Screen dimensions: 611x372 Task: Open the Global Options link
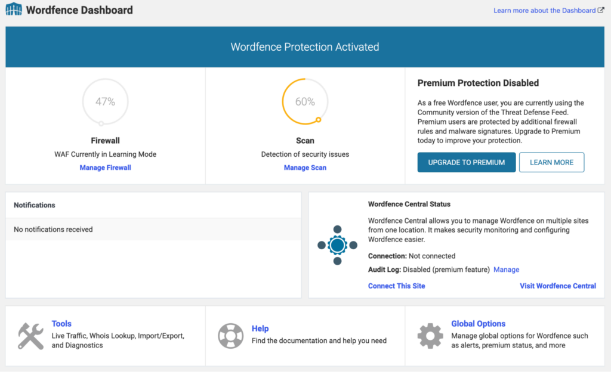478,324
